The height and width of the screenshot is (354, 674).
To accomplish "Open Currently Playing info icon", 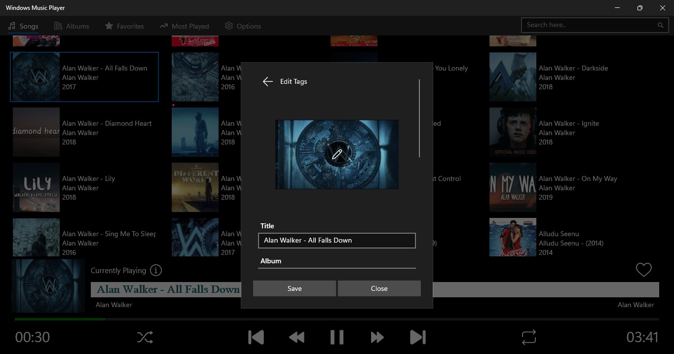I will pos(156,270).
